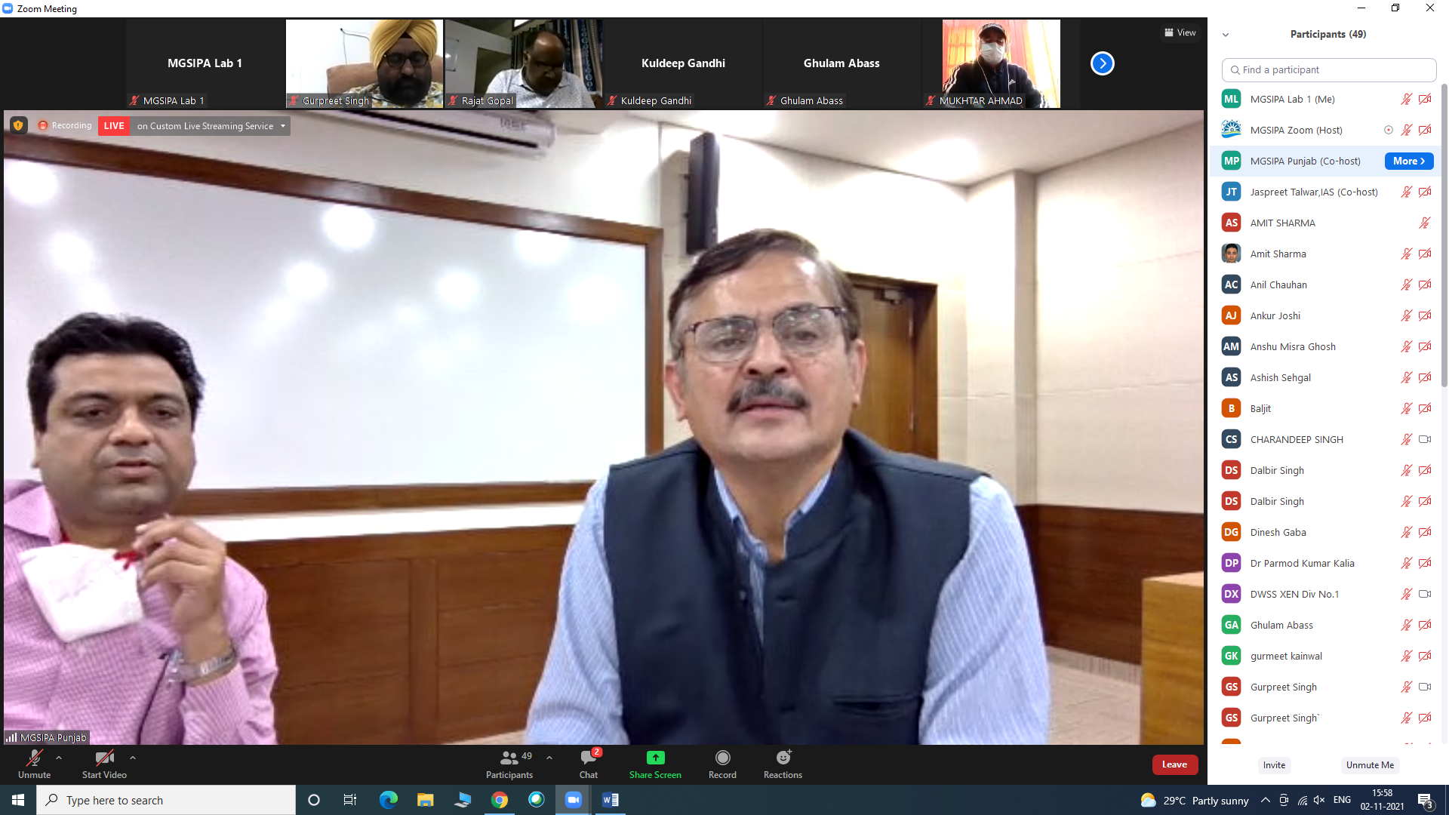The width and height of the screenshot is (1449, 815).
Task: Click the ENG language indicator
Action: tap(1342, 800)
